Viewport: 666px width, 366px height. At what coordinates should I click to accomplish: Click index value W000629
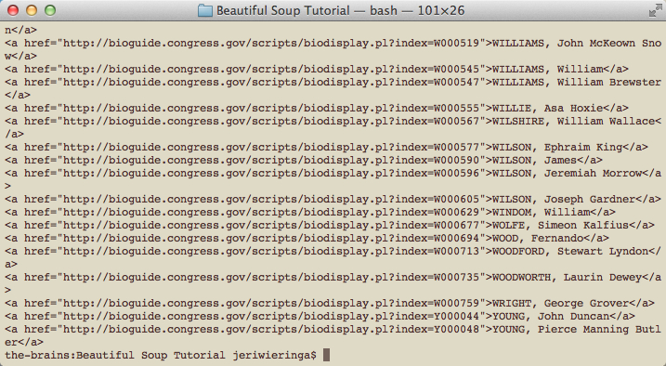coord(456,212)
